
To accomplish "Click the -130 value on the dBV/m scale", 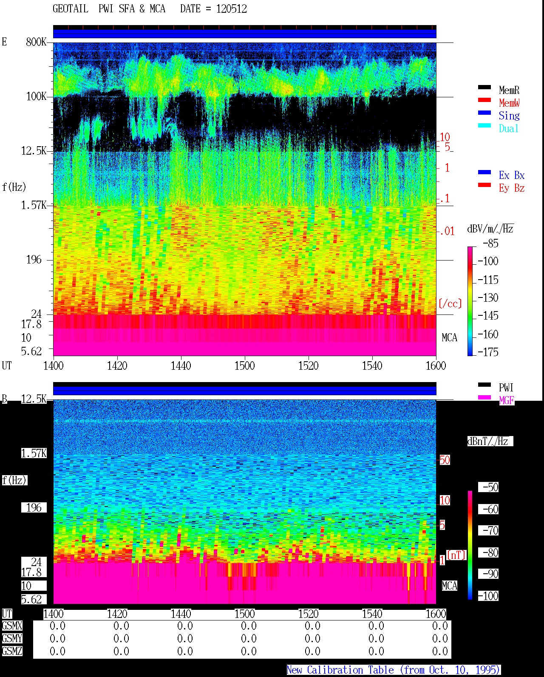I will (x=488, y=297).
